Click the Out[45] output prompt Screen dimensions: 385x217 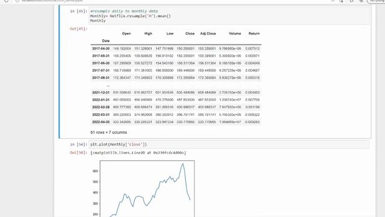79,29
